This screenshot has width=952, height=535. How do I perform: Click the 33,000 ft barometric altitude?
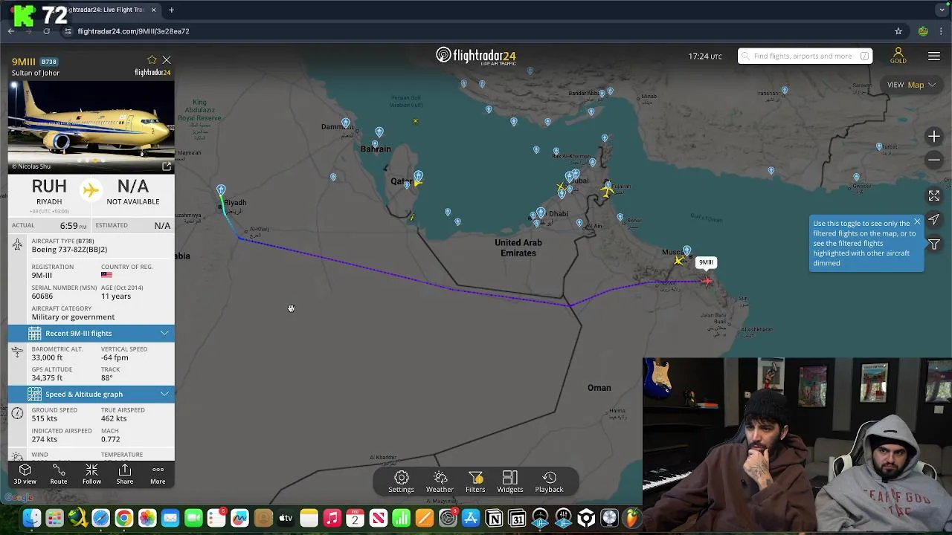tap(47, 357)
